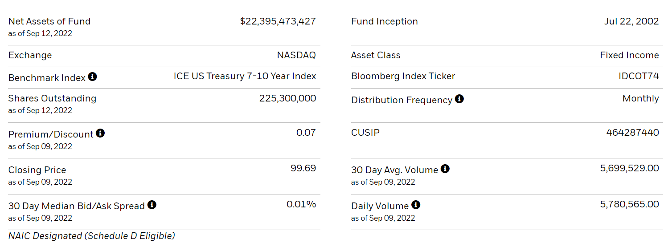
Task: Click the NASDAQ exchange value
Action: [x=296, y=55]
